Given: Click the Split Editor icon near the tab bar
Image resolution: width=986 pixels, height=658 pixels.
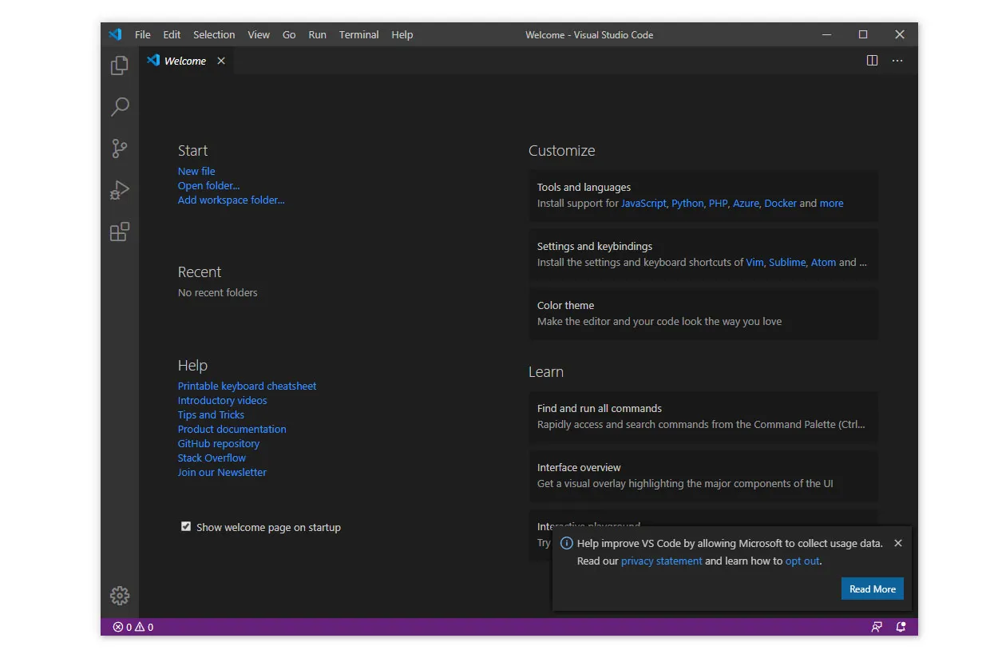Looking at the screenshot, I should [872, 60].
